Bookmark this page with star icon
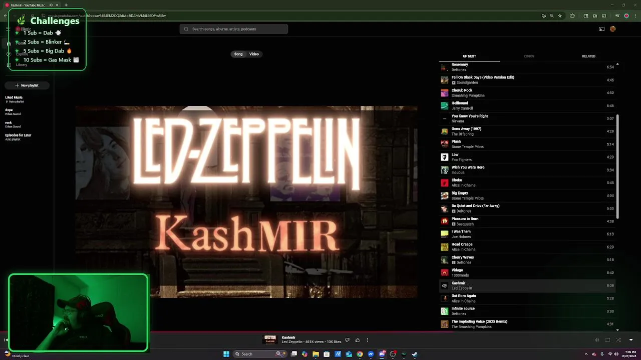The image size is (641, 360). point(560,15)
